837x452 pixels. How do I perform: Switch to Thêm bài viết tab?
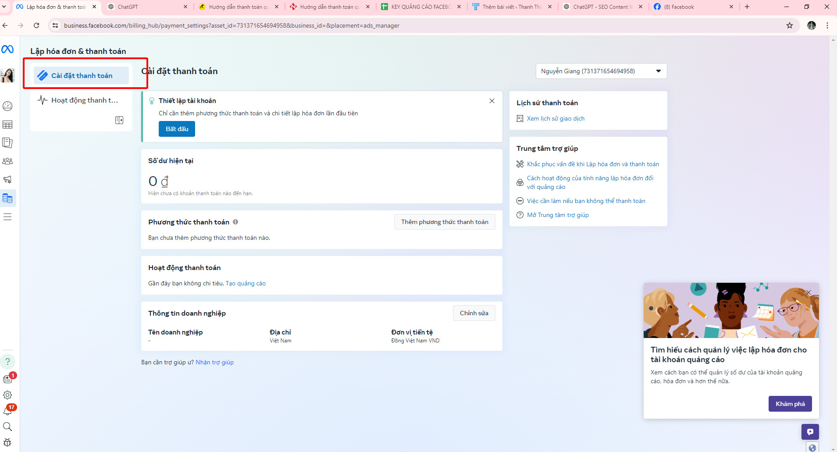pyautogui.click(x=512, y=7)
